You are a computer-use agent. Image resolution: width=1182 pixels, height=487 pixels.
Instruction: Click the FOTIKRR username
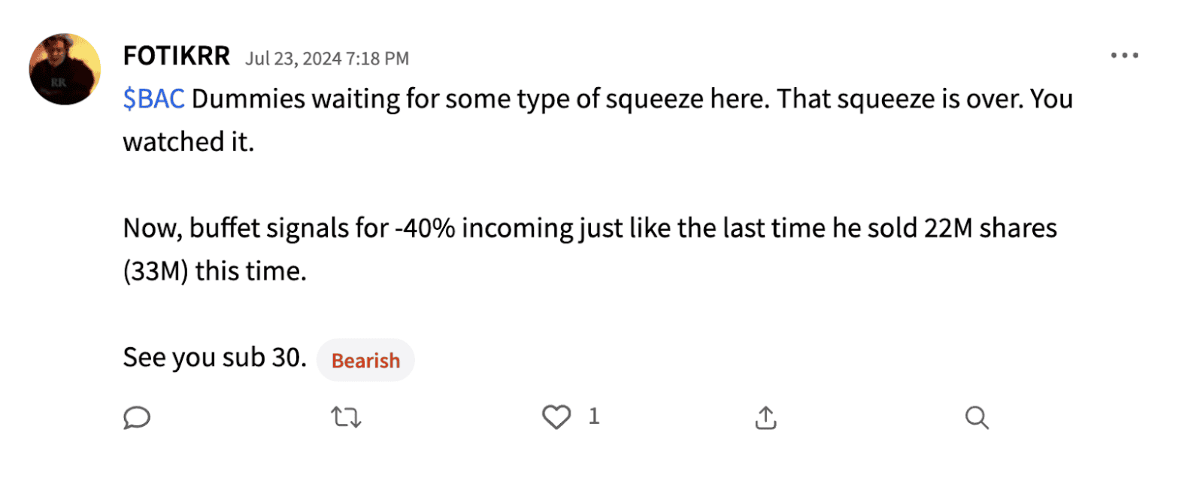click(176, 54)
